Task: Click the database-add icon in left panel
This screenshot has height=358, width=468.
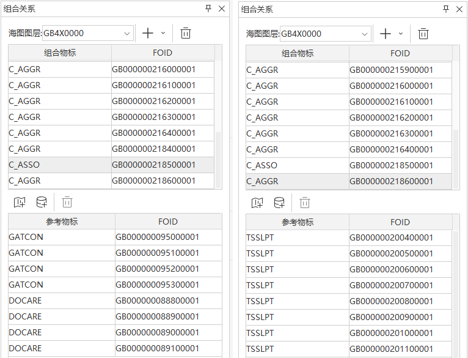Action: click(x=42, y=202)
